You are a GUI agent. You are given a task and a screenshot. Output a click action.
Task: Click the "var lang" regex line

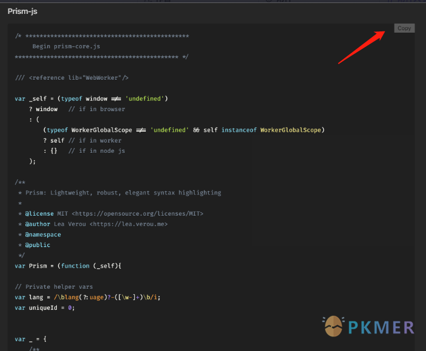coord(88,297)
